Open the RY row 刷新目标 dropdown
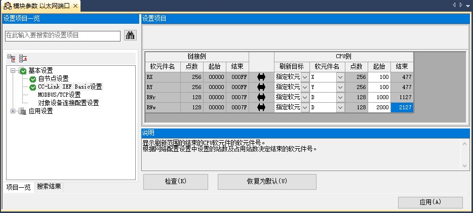Image resolution: width=473 pixels, height=213 pixels. [x=305, y=88]
